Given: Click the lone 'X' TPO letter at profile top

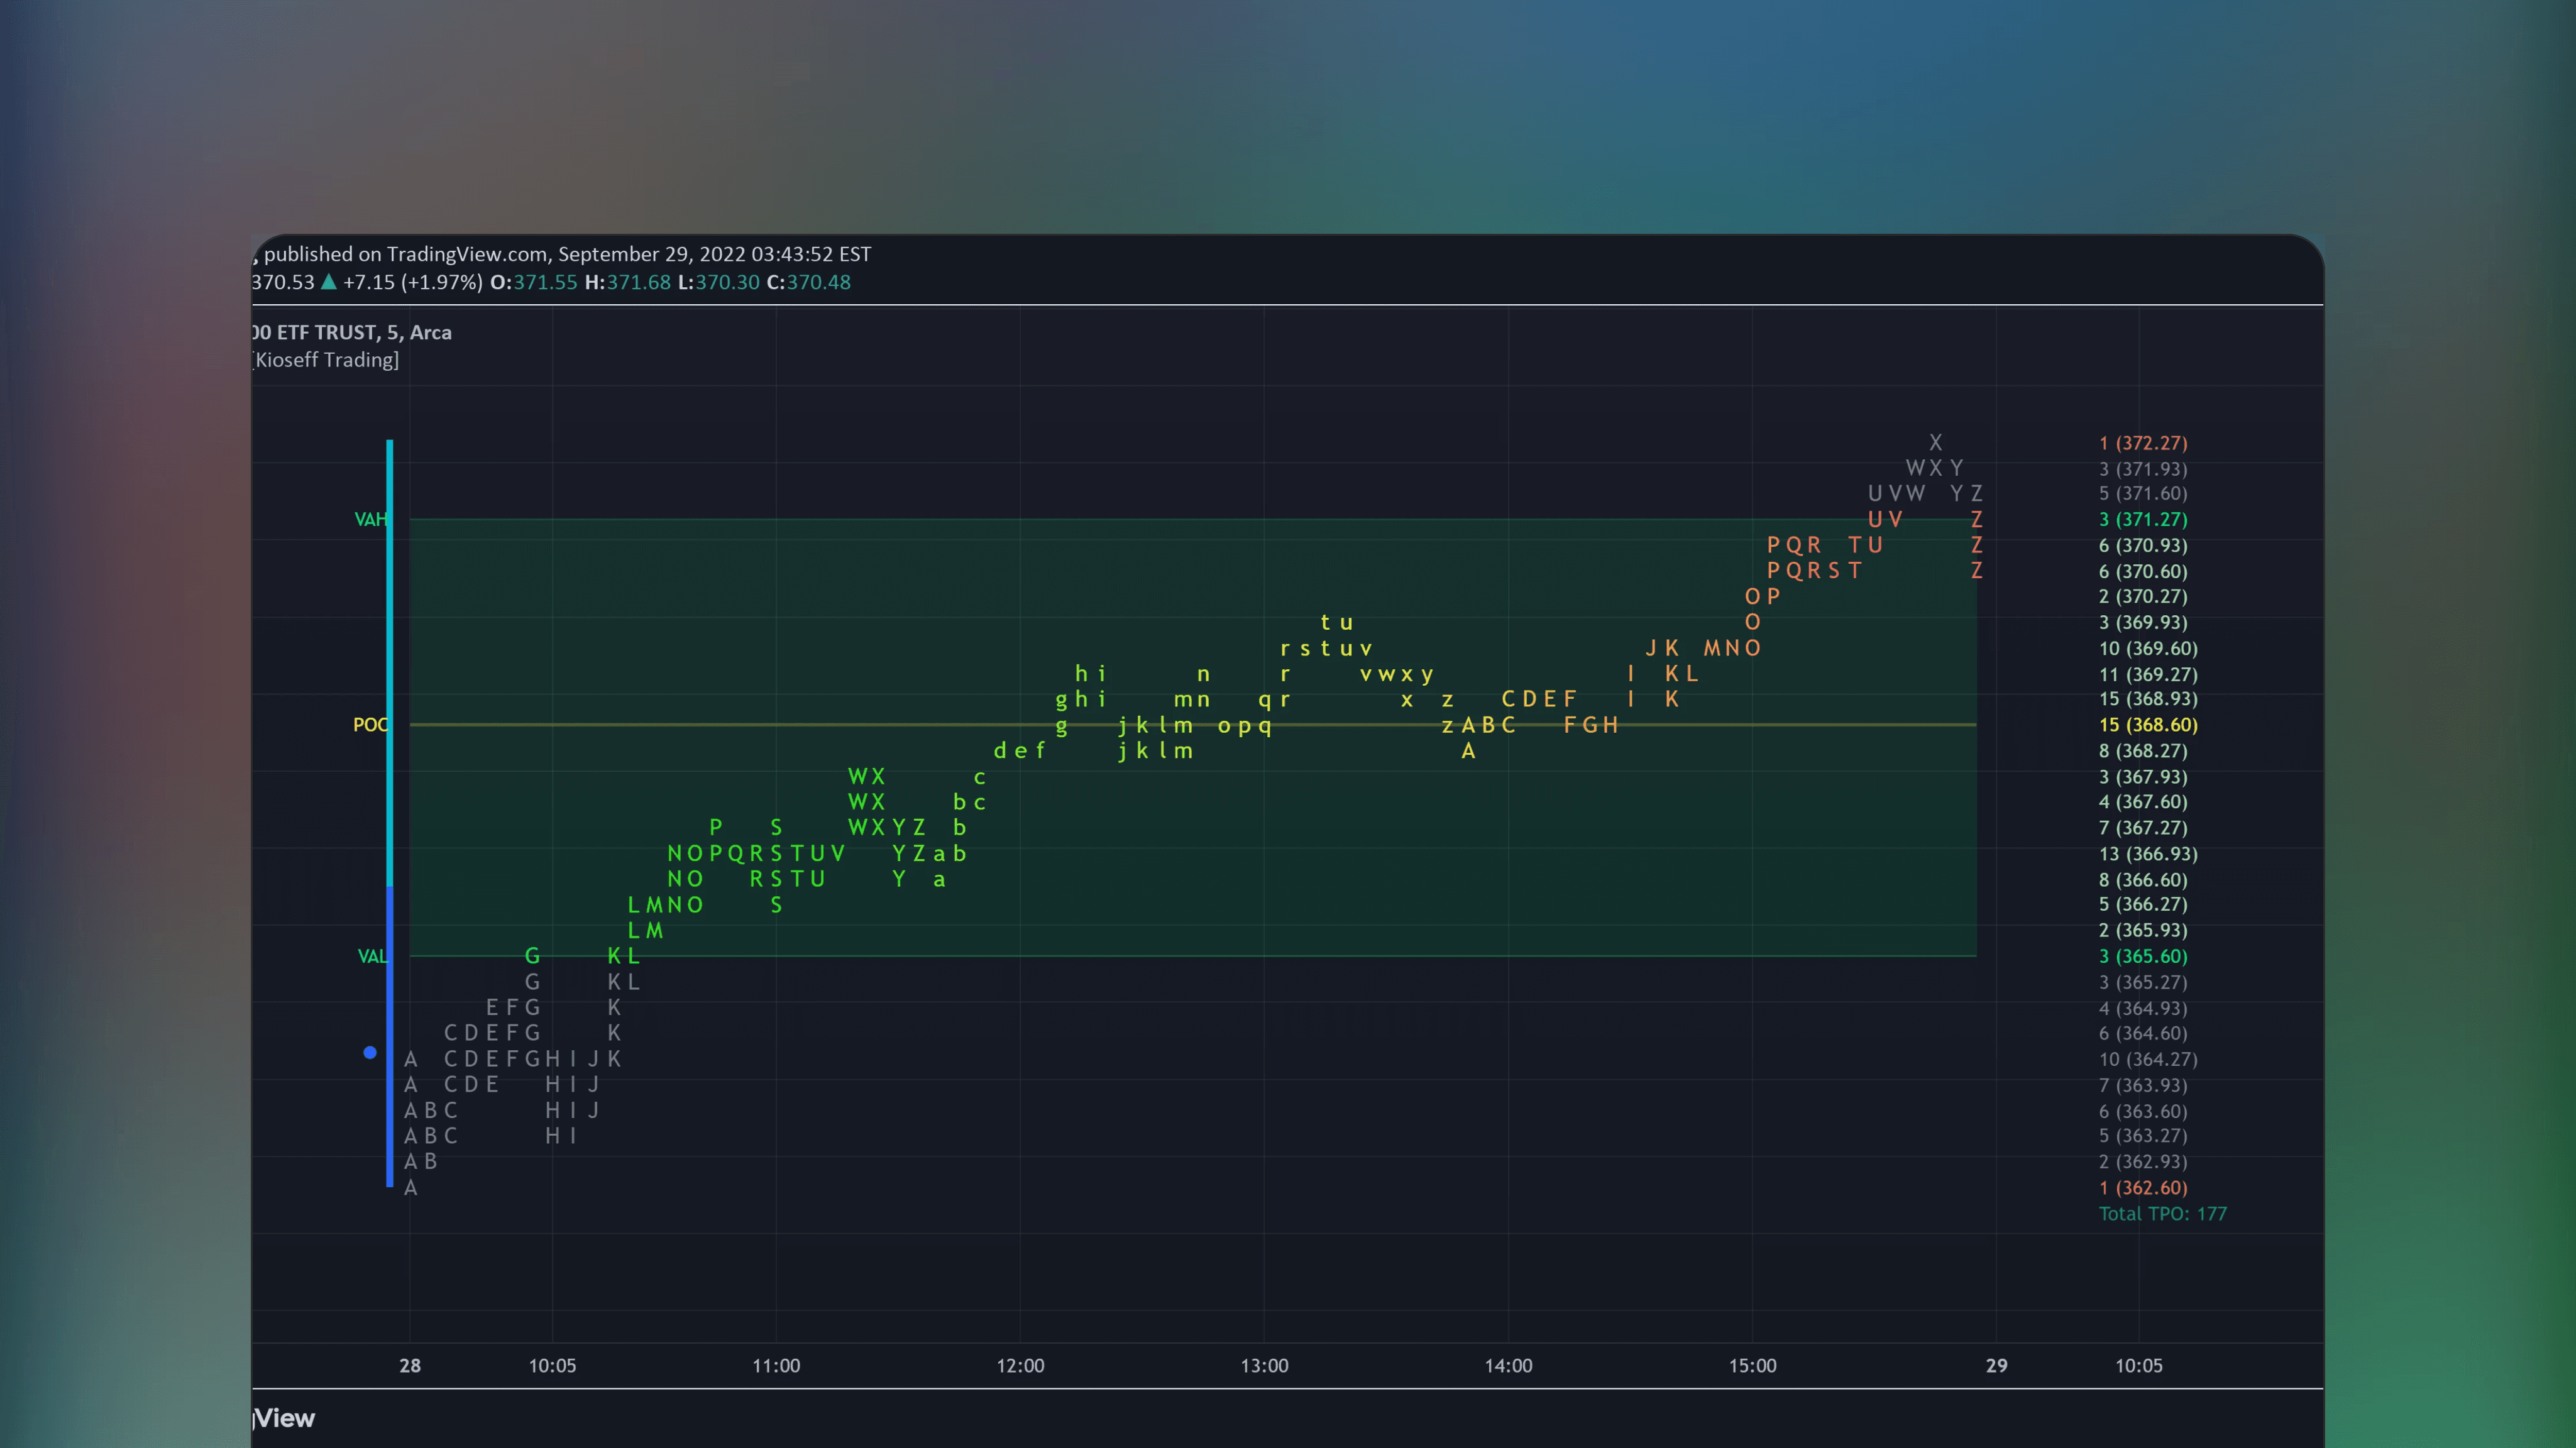Looking at the screenshot, I should pos(1935,441).
